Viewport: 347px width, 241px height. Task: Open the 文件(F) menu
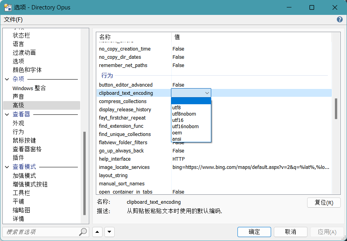[13, 20]
